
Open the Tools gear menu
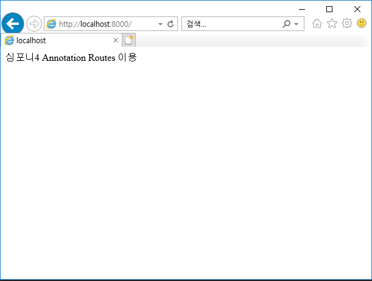(346, 24)
